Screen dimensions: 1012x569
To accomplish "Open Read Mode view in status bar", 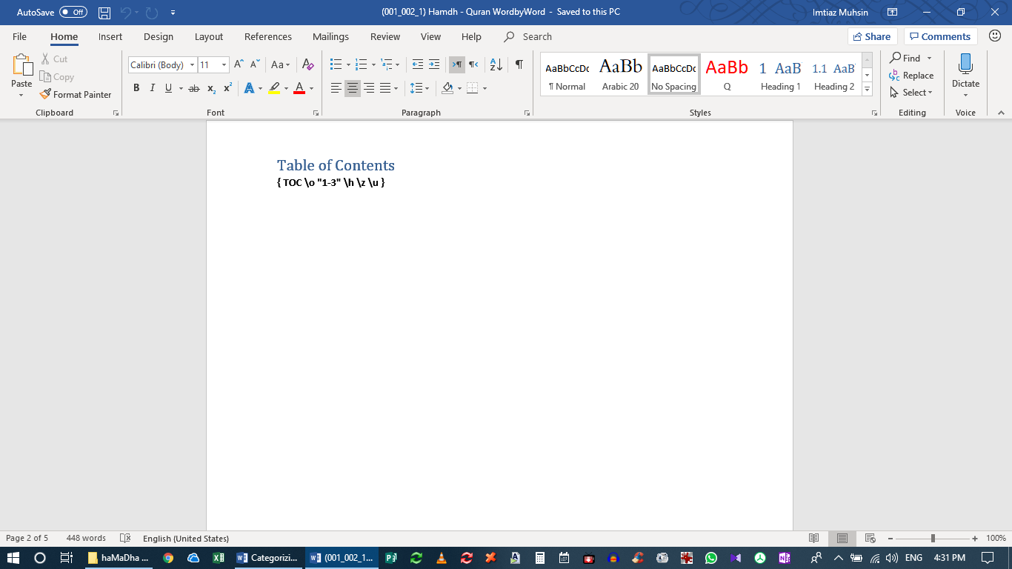I will tap(814, 538).
